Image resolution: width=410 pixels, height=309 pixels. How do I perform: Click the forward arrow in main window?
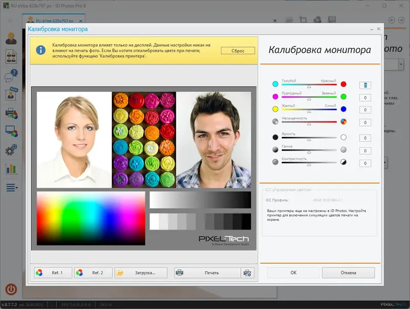pyautogui.click(x=401, y=20)
